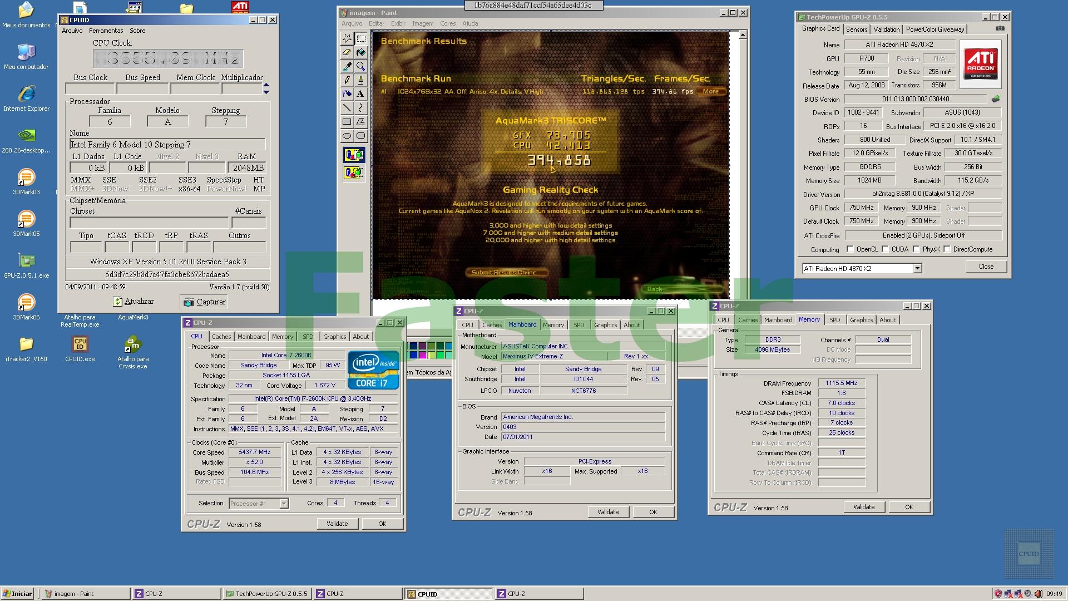Select transparent selection mode option in Paint
Viewport: 1068px width, 601px height.
(354, 173)
